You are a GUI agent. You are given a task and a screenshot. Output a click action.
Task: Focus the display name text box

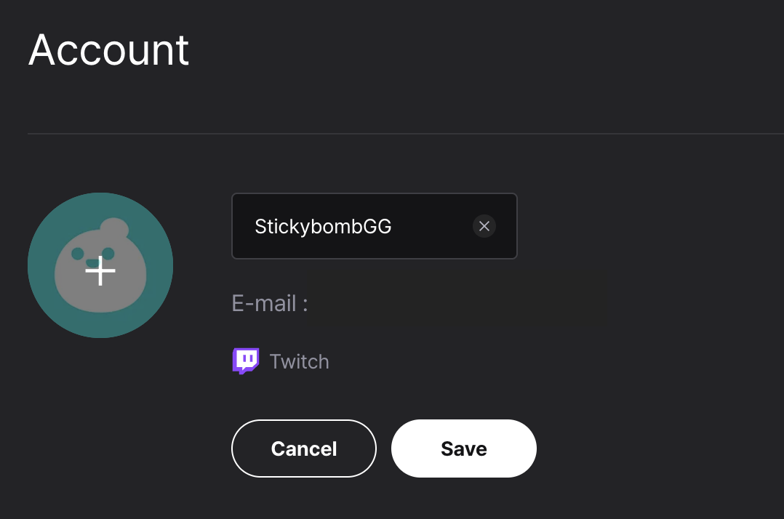(x=374, y=226)
